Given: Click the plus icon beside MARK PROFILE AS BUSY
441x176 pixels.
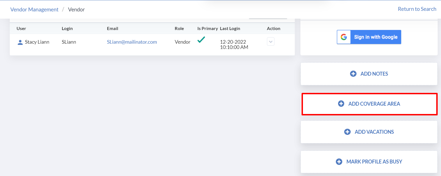Looking at the screenshot, I should tap(339, 162).
